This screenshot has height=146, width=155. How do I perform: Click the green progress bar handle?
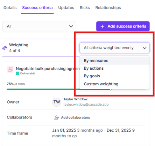pos(111,89)
